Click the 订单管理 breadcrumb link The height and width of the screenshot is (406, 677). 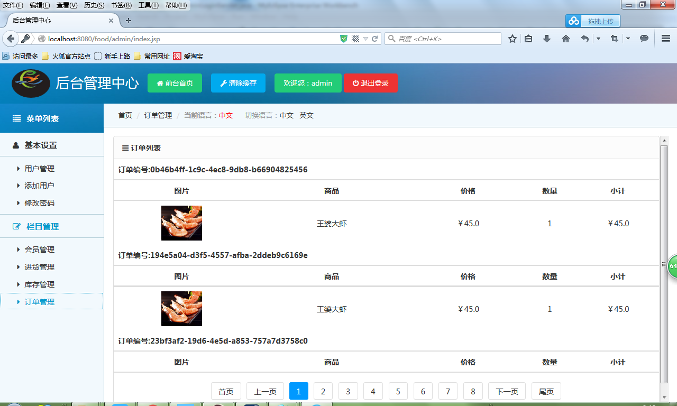pyautogui.click(x=158, y=115)
